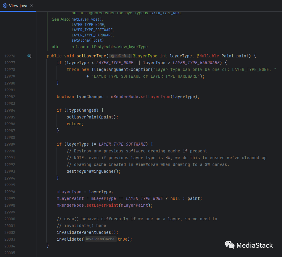Click the destroyDrawingCache() call
This screenshot has height=257, width=282.
point(93,171)
